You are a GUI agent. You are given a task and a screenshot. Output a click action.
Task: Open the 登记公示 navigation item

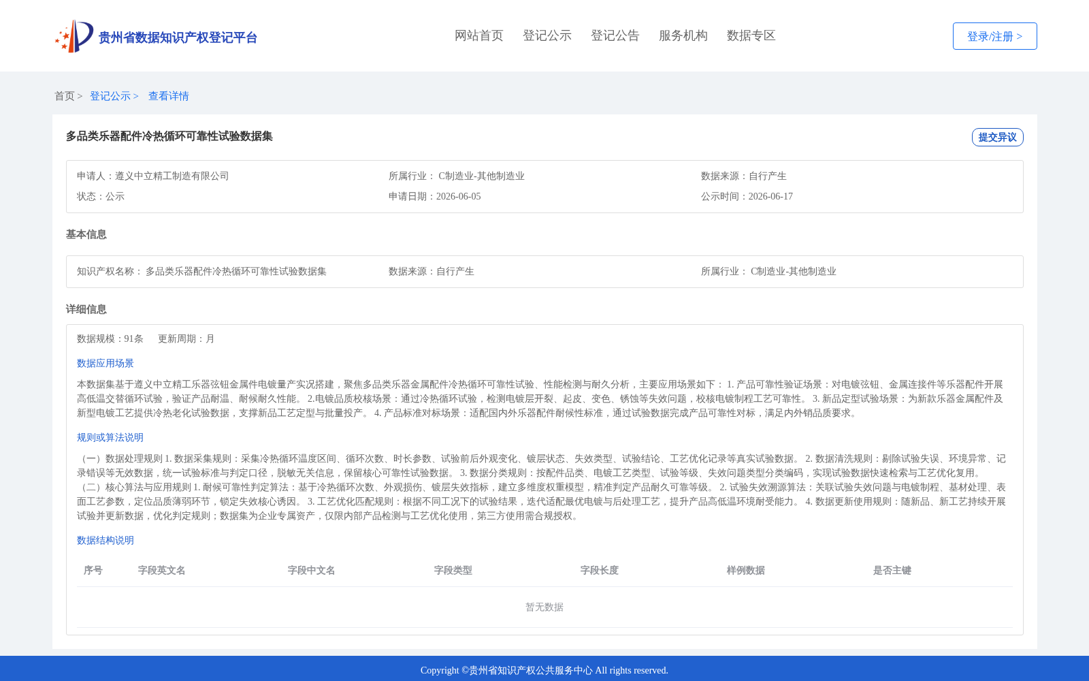[x=547, y=35]
